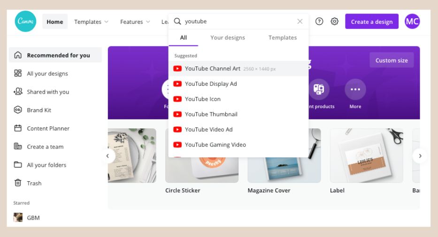Screen dimensions: 438x237
Task: Click the YouTube logo beside Video Ad
Action: tap(177, 129)
